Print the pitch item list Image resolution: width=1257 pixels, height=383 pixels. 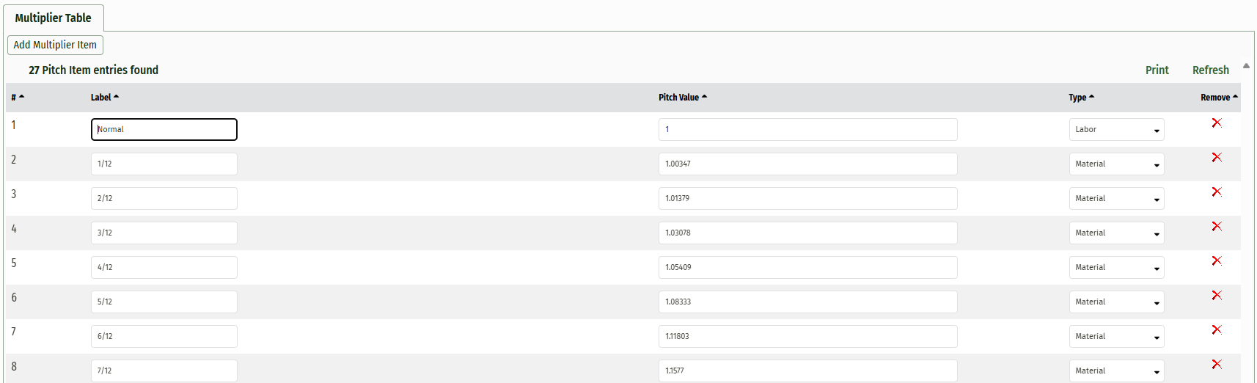[x=1157, y=70]
